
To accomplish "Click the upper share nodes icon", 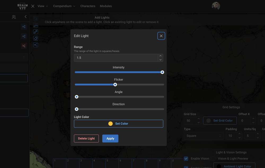I will 24,26.
